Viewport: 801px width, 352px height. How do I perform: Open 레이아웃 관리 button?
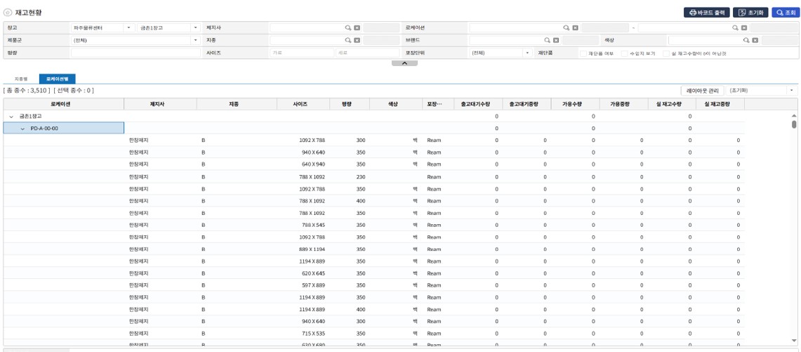pos(703,91)
